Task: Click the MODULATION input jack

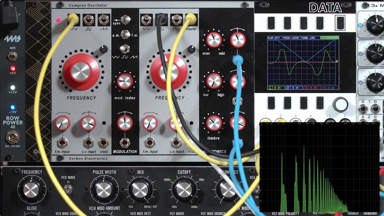Action: (x=125, y=142)
